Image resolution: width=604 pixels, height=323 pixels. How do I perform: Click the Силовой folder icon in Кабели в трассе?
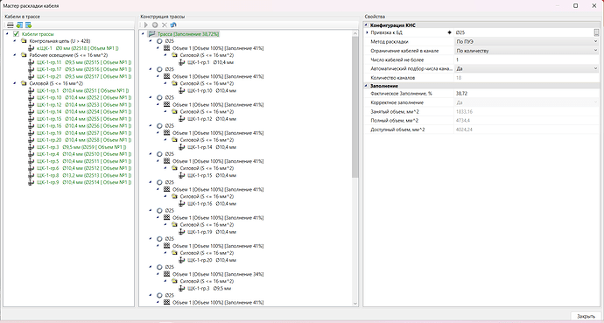(x=24, y=83)
